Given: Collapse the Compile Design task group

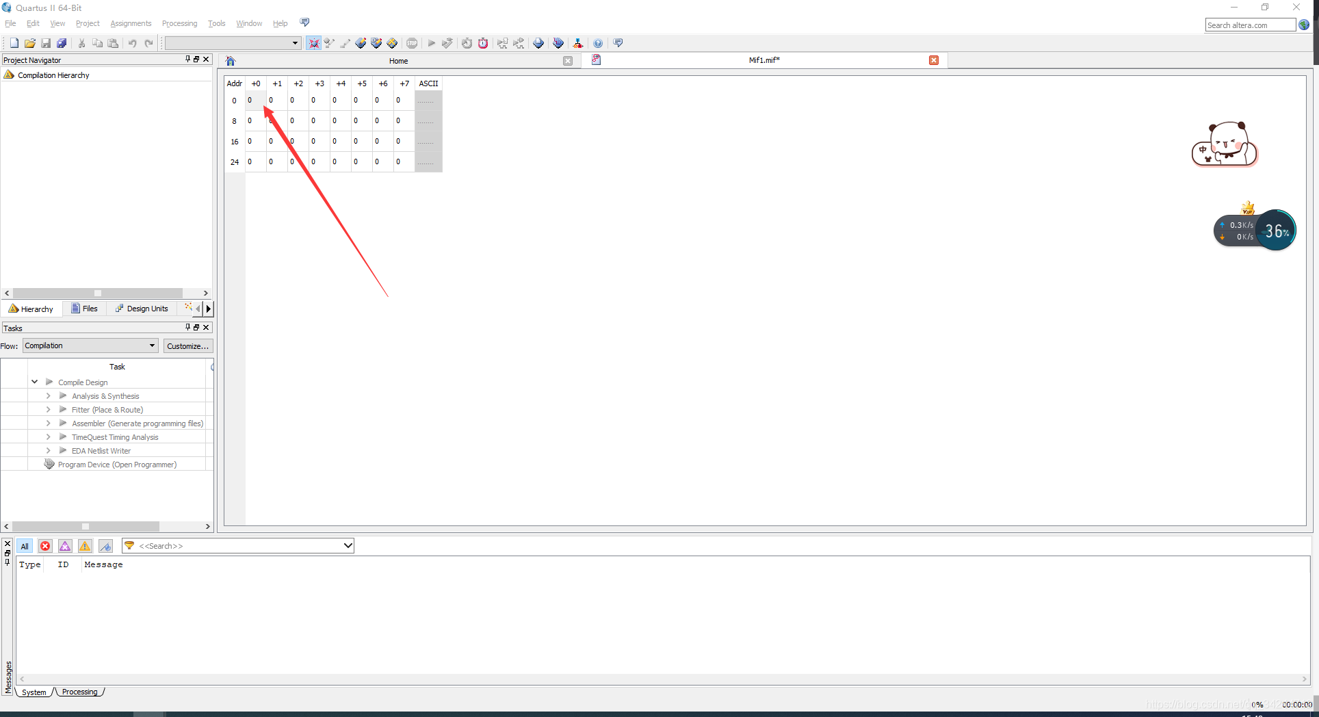Looking at the screenshot, I should click(34, 382).
